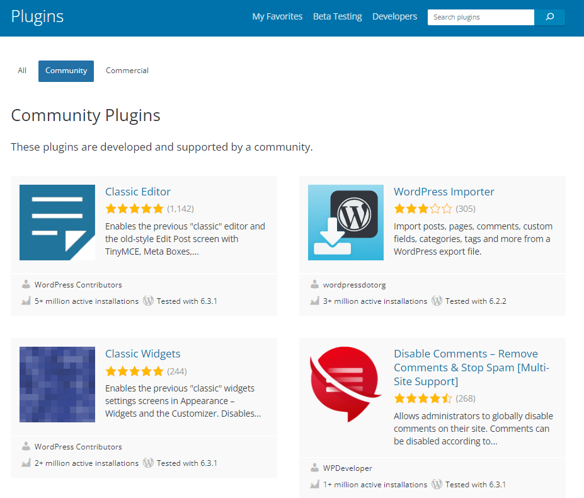Image resolution: width=584 pixels, height=498 pixels.
Task: Focus the Search plugins input field
Action: (481, 17)
